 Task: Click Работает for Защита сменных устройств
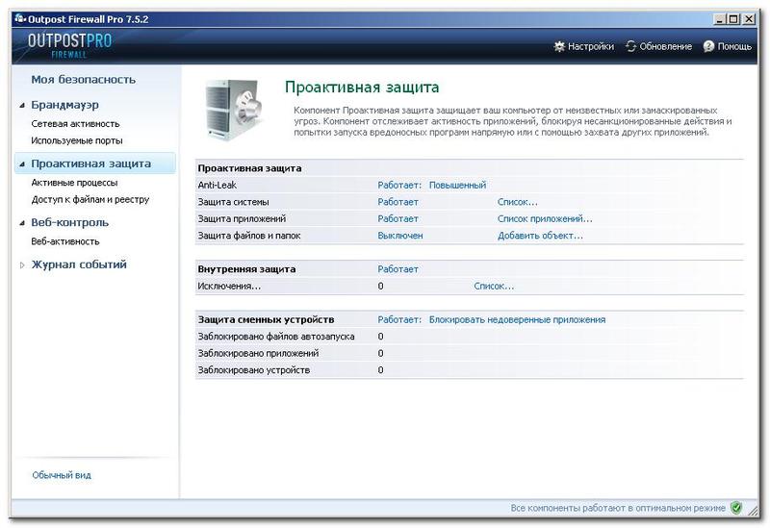click(x=399, y=320)
